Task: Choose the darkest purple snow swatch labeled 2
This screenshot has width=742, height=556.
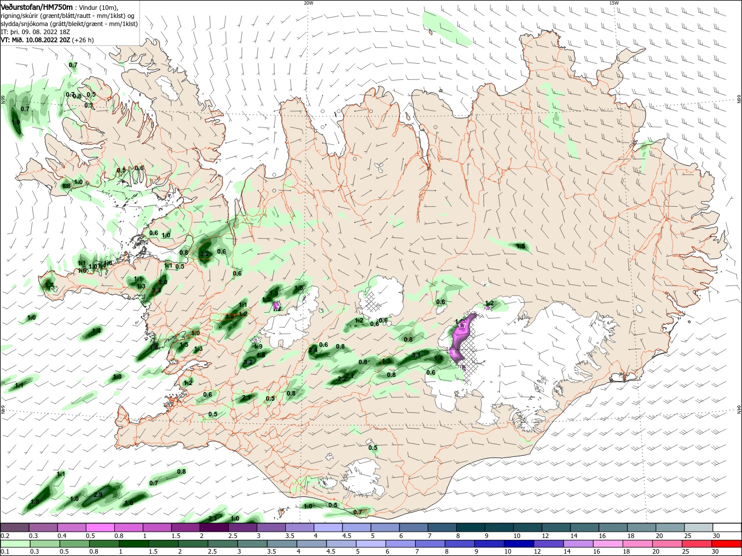Action: coord(214,528)
